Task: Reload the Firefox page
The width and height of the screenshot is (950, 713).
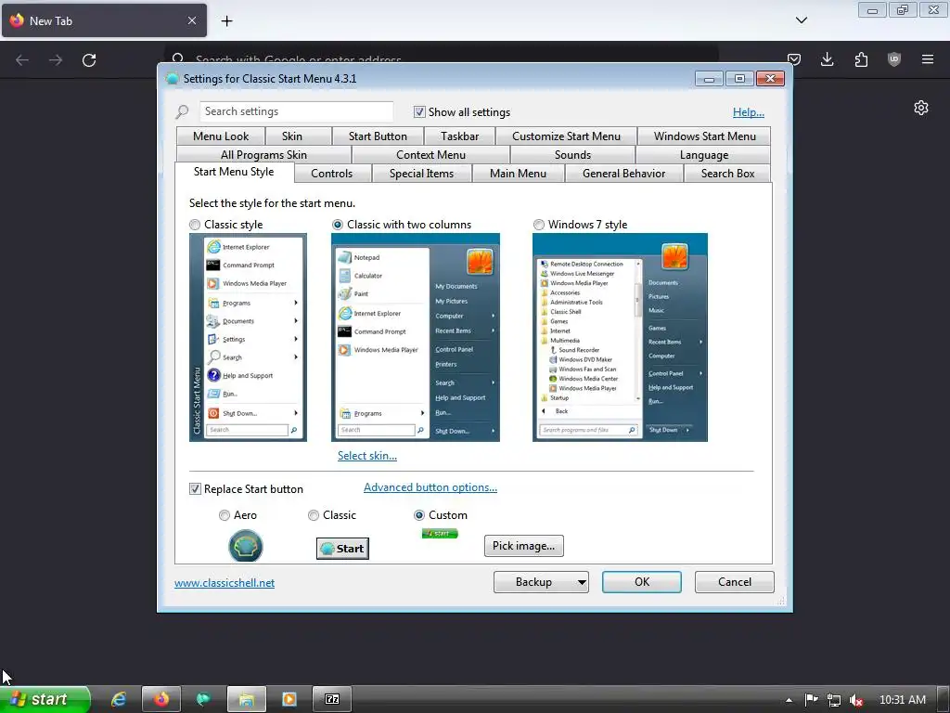Action: coord(89,60)
